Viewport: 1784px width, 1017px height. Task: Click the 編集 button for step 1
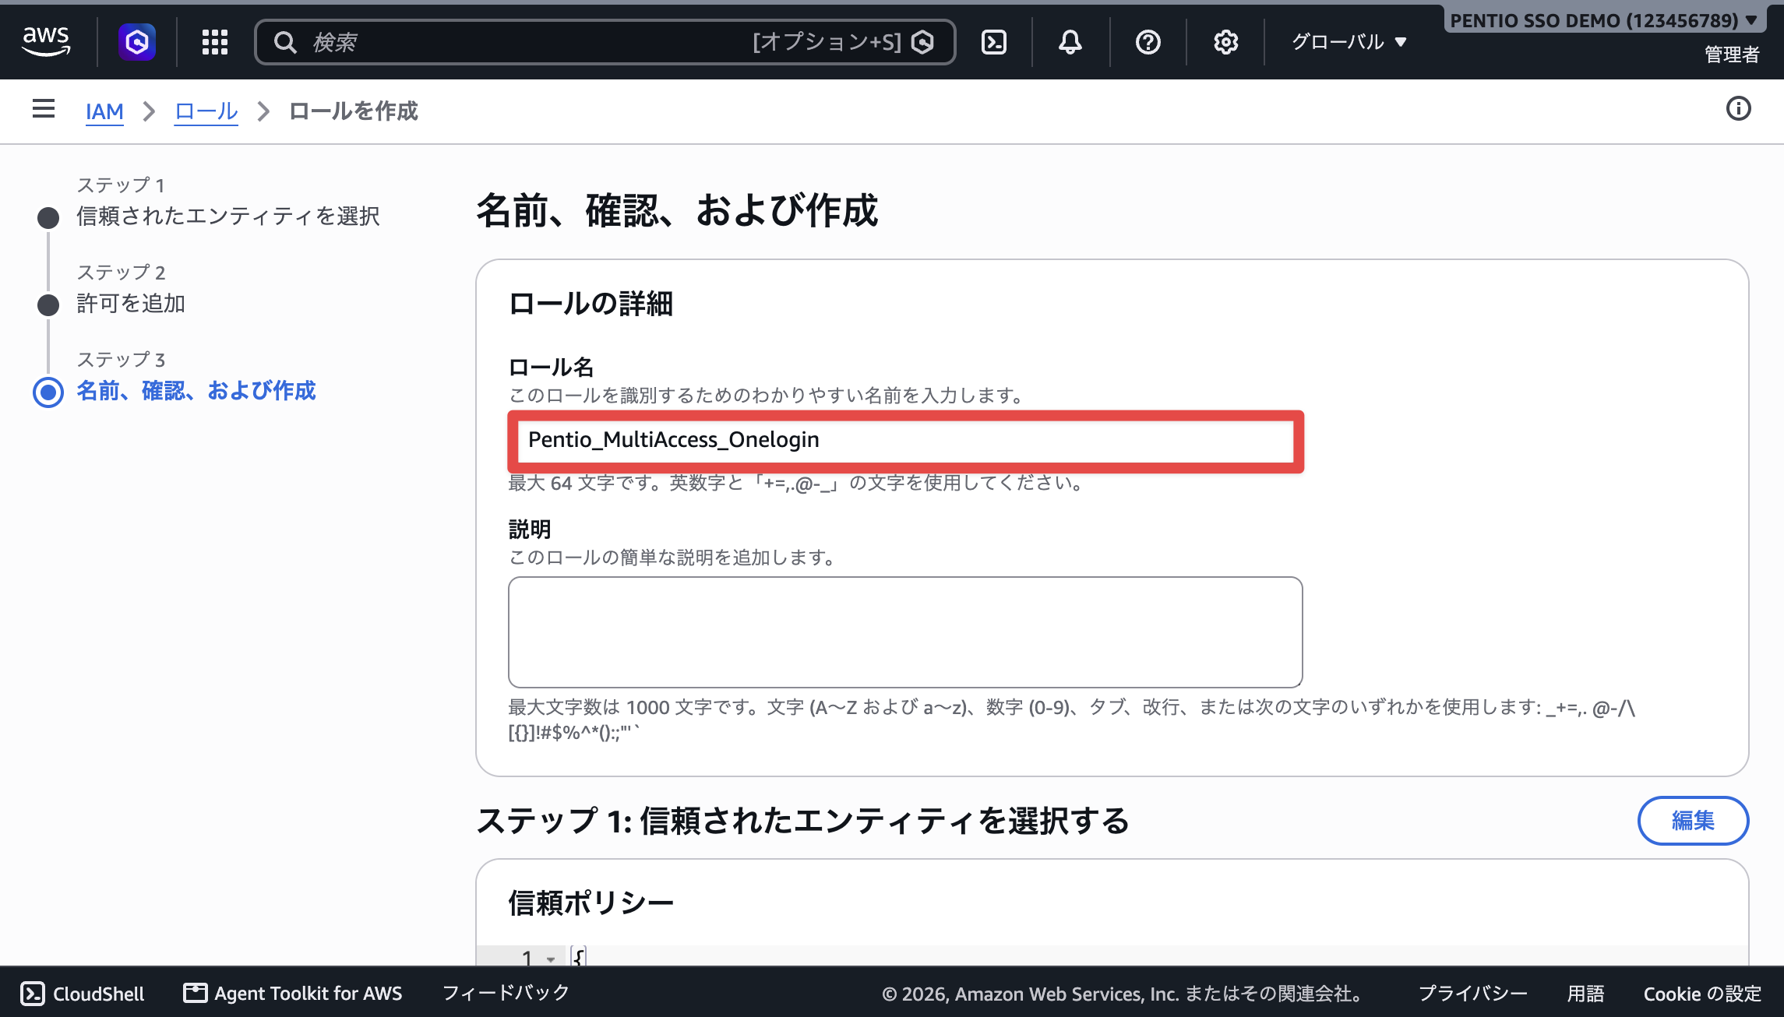1694,821
